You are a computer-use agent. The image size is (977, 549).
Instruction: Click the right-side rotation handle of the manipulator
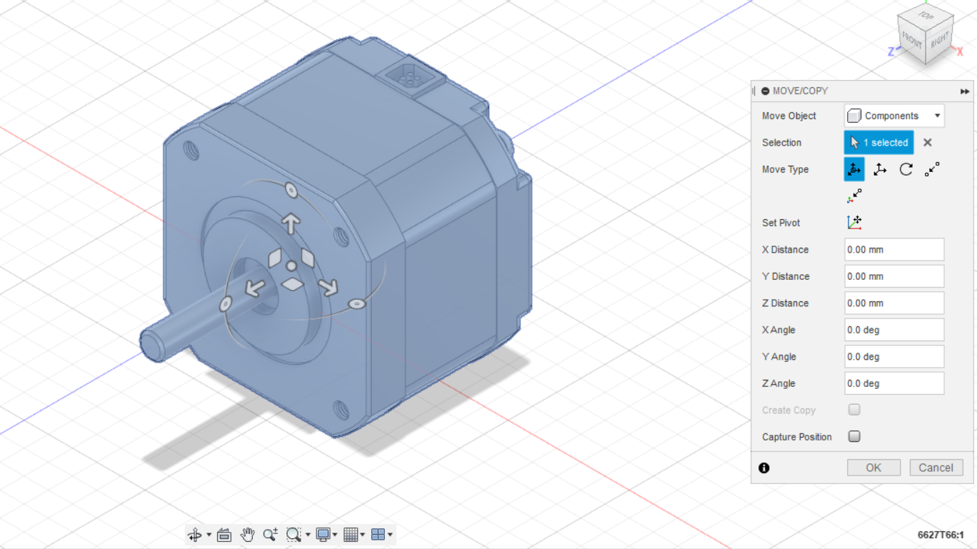(357, 304)
